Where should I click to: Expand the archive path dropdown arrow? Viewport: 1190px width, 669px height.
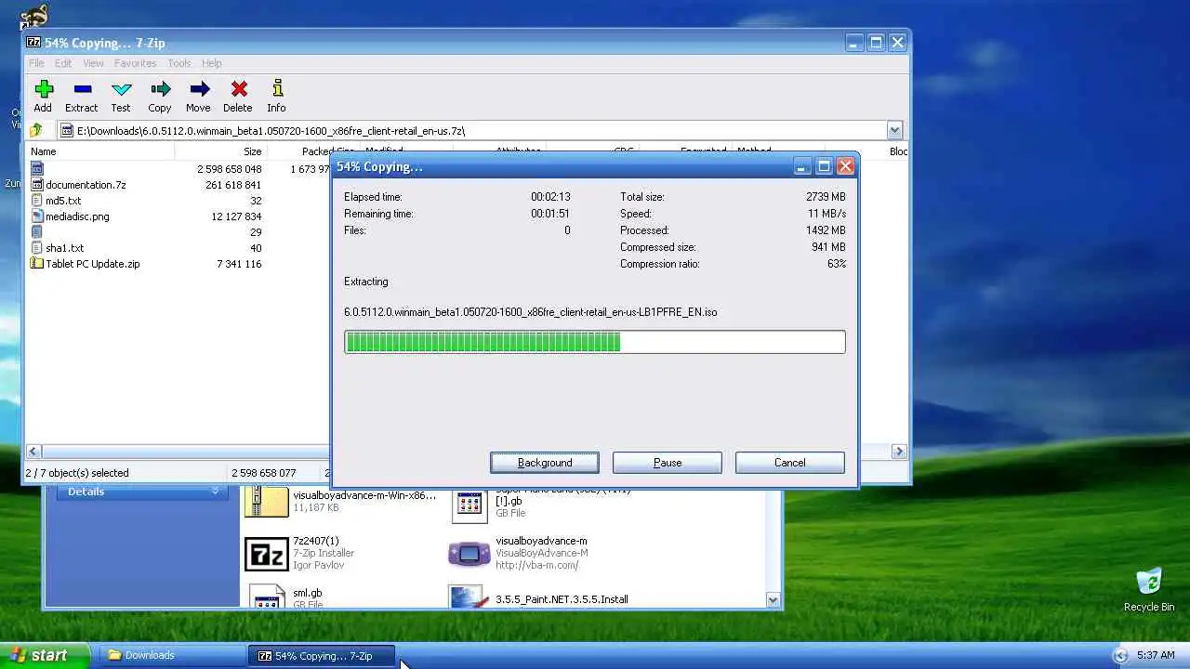894,131
